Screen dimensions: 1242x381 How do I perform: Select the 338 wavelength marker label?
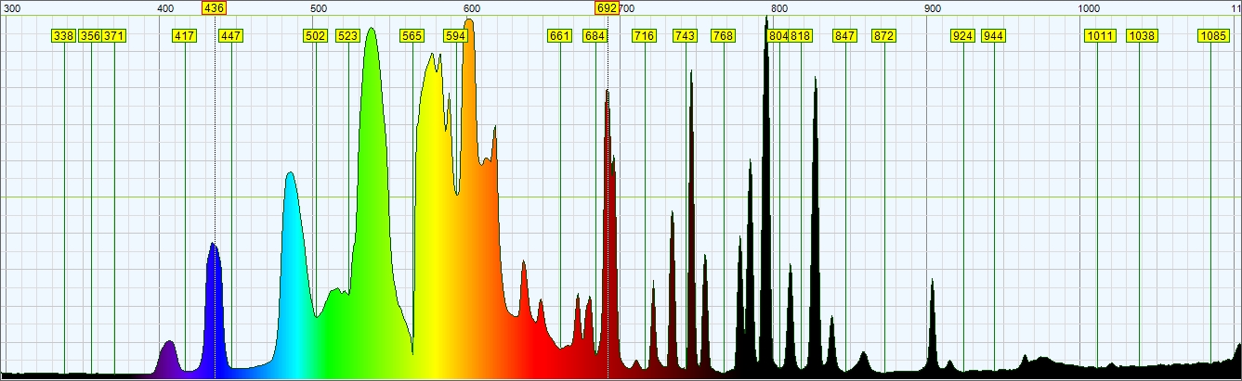pos(63,36)
